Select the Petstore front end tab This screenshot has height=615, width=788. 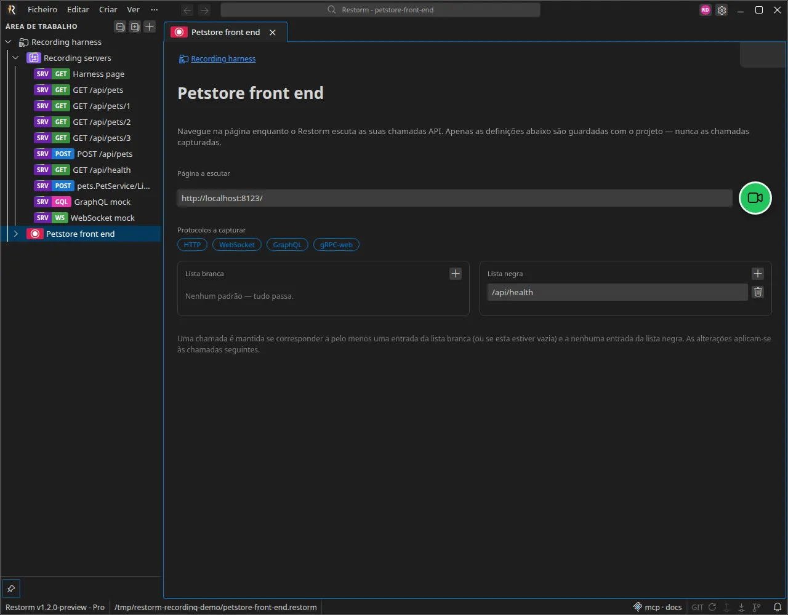(225, 32)
